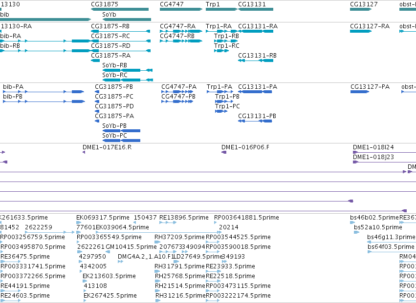
Task: Select the CG4747 gene label
Action: (x=172, y=4)
